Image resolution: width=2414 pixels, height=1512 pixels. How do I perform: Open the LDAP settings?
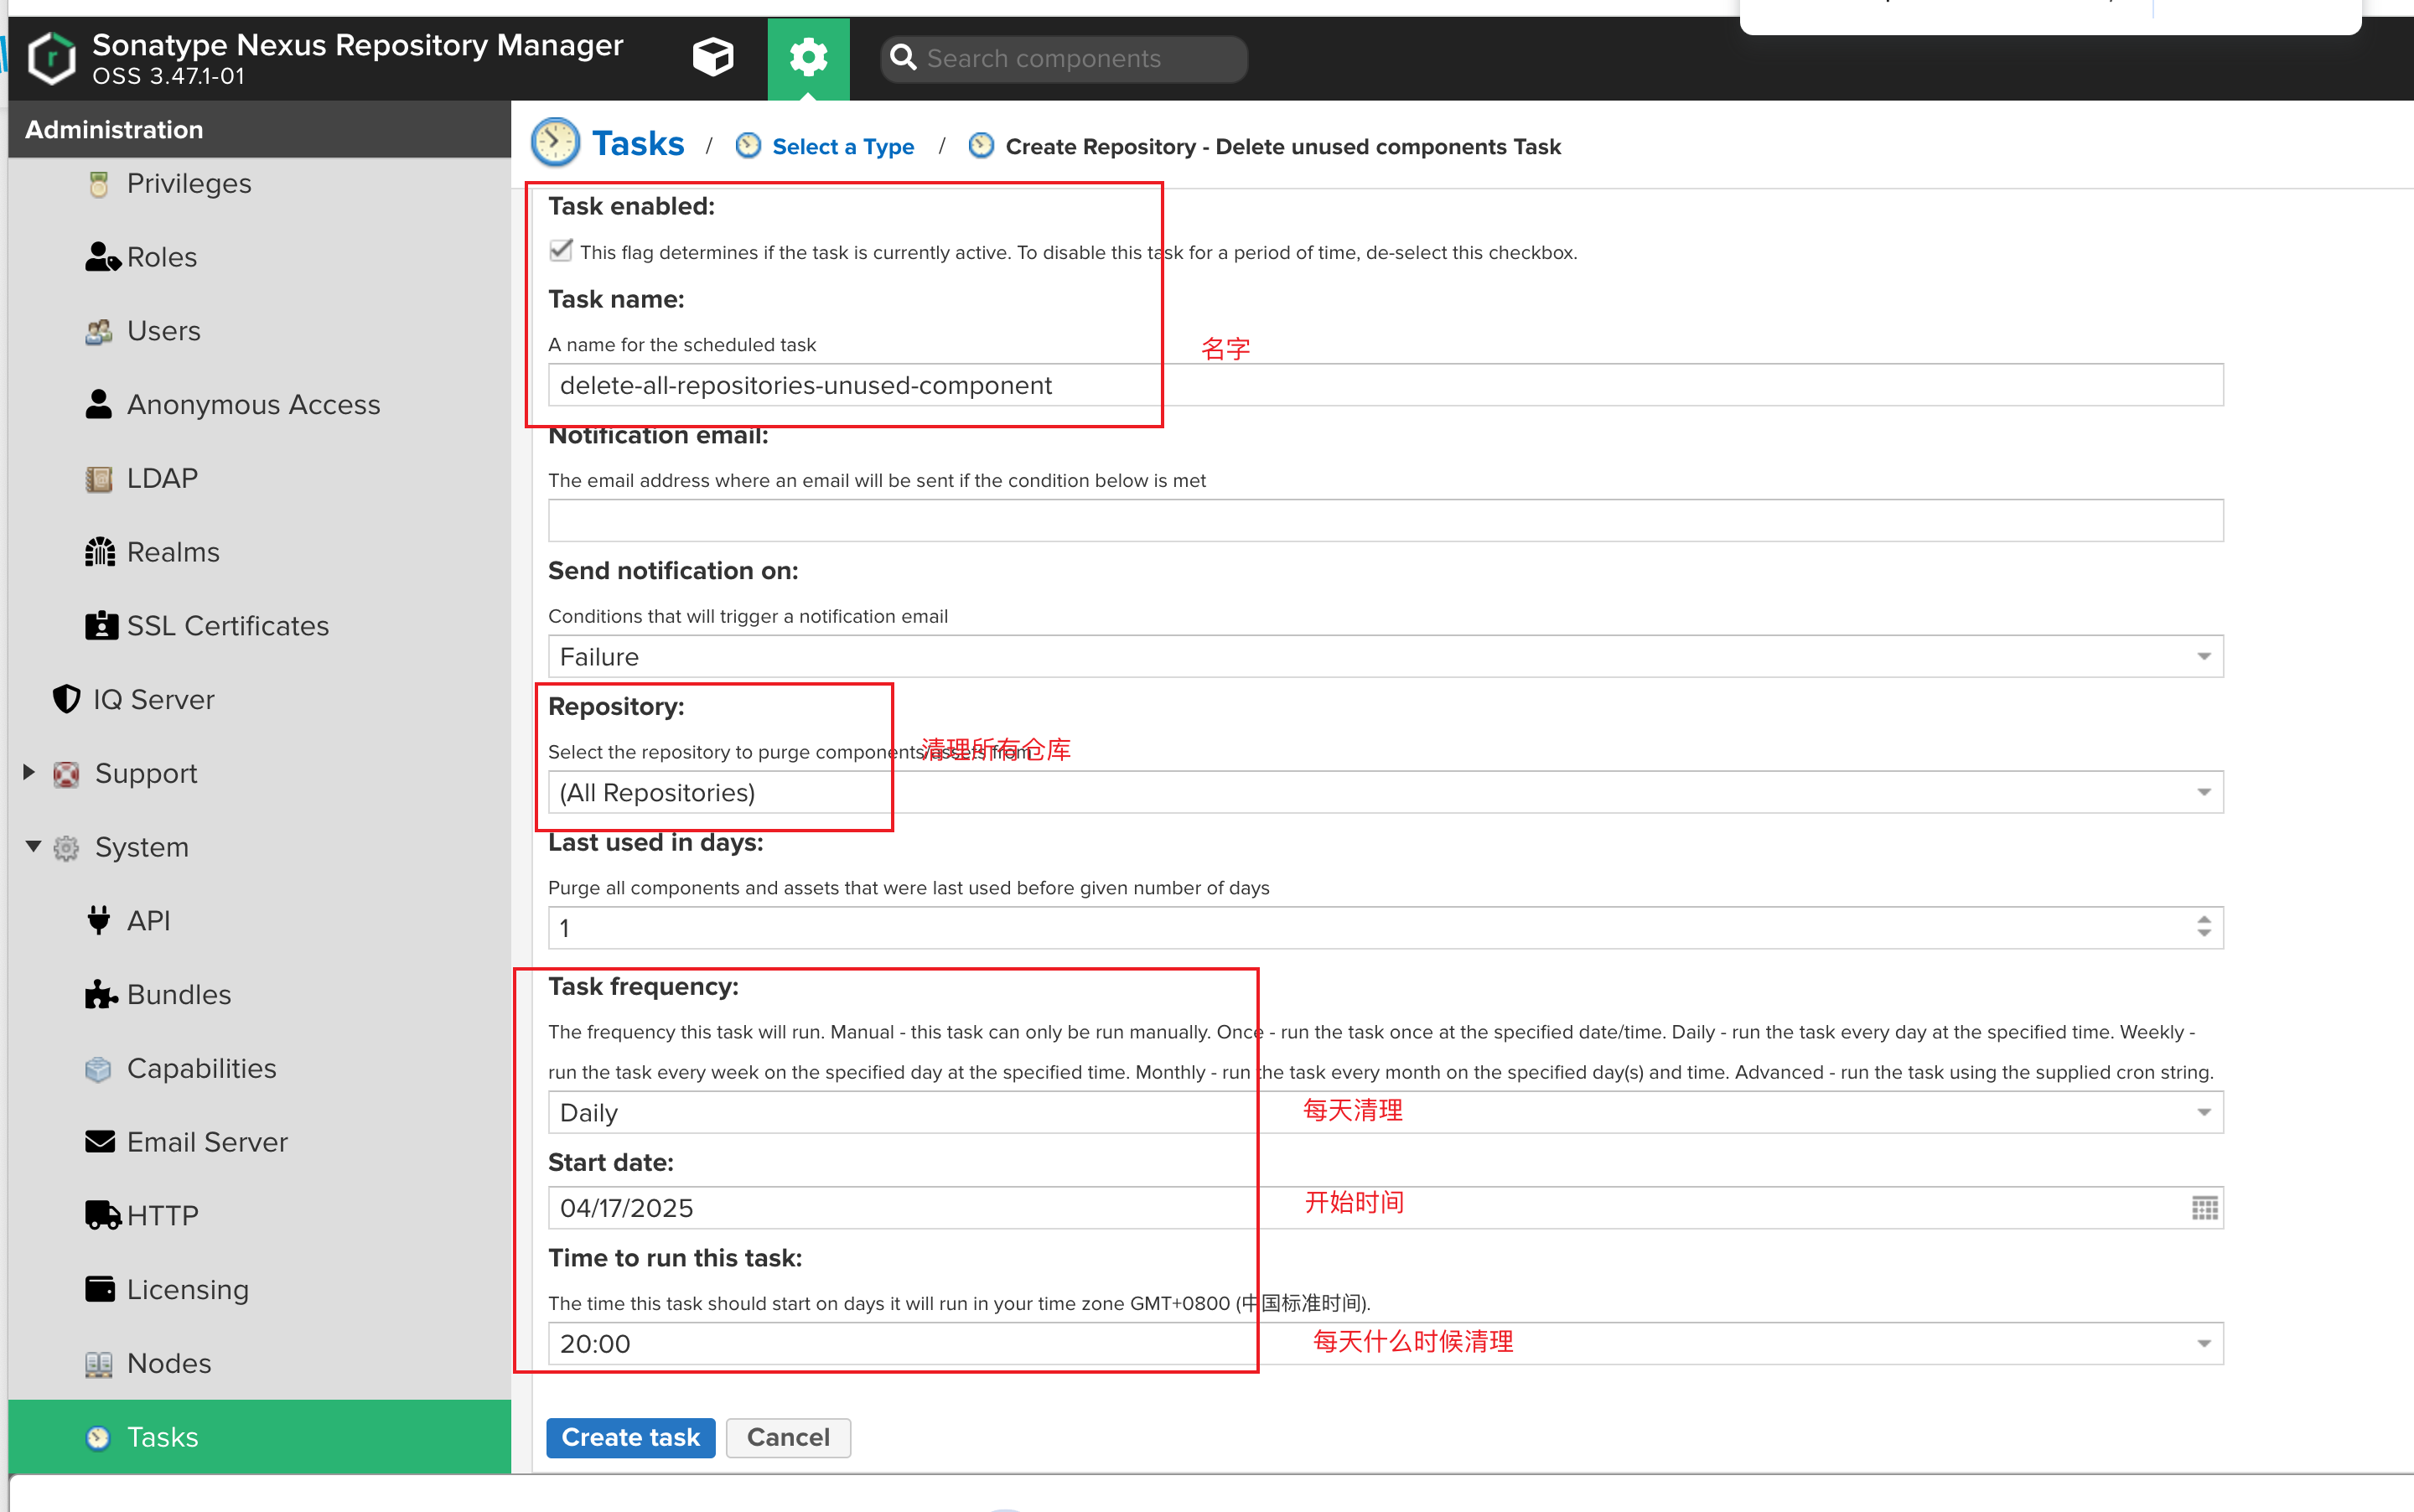(160, 477)
